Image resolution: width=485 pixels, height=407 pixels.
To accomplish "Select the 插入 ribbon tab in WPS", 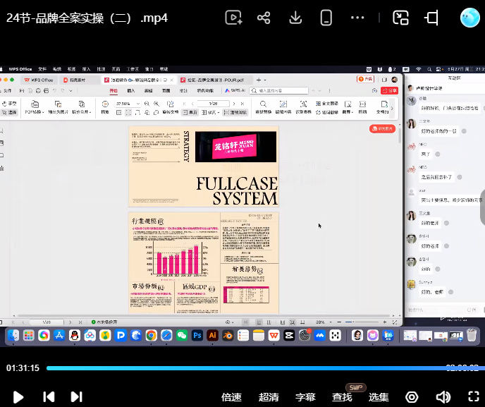I will (131, 91).
